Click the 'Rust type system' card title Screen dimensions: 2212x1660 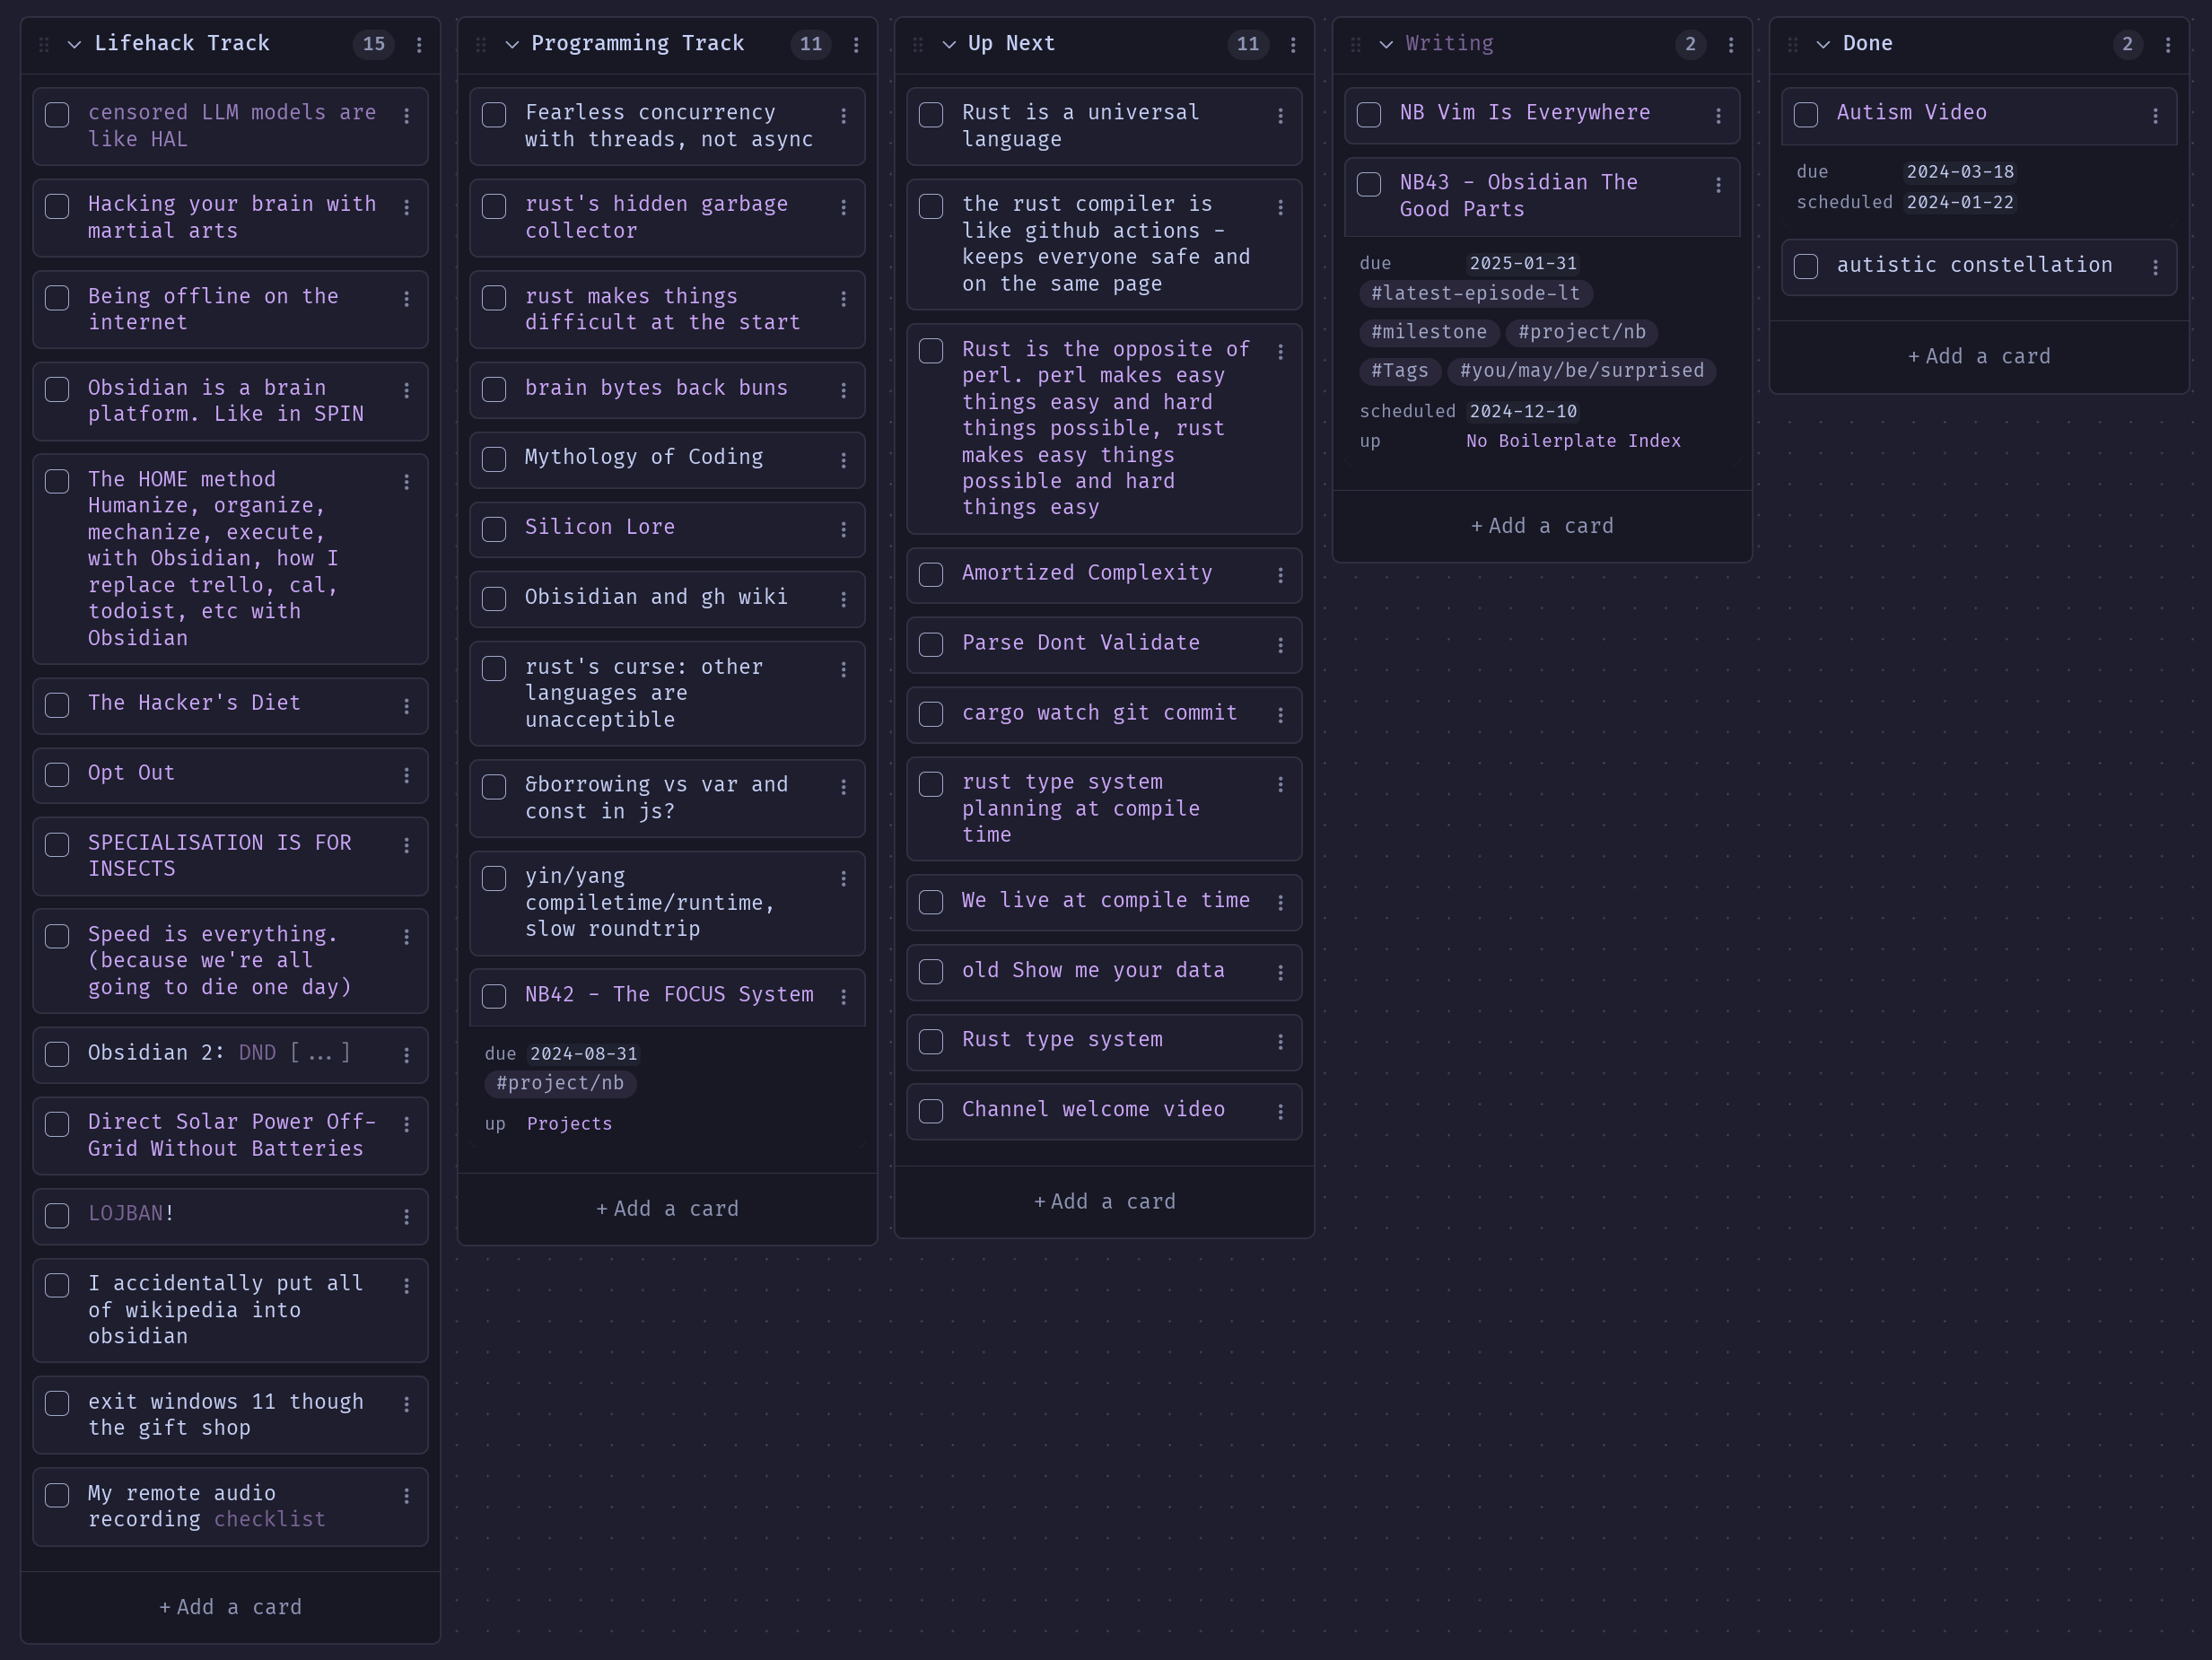1062,1040
